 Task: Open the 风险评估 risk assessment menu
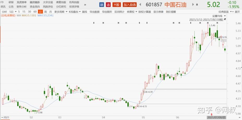(48, 6)
